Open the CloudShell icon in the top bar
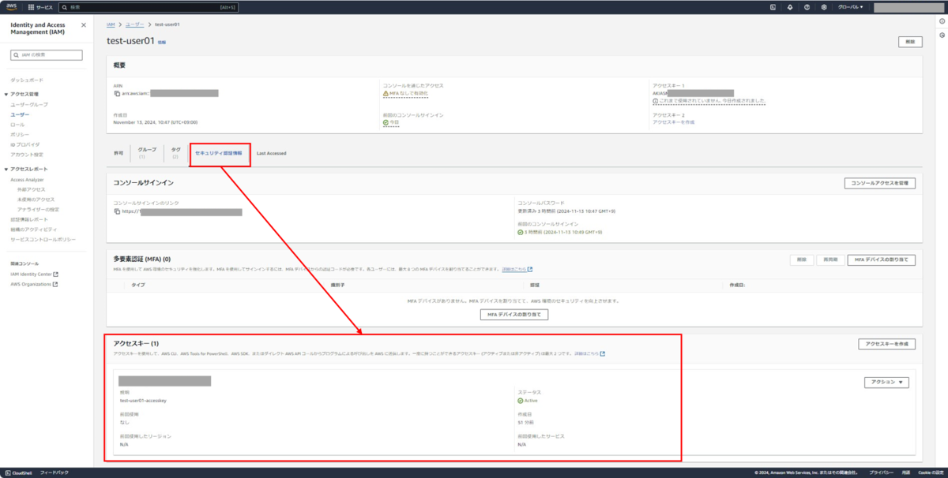Screen dimensions: 948x478 click(773, 7)
